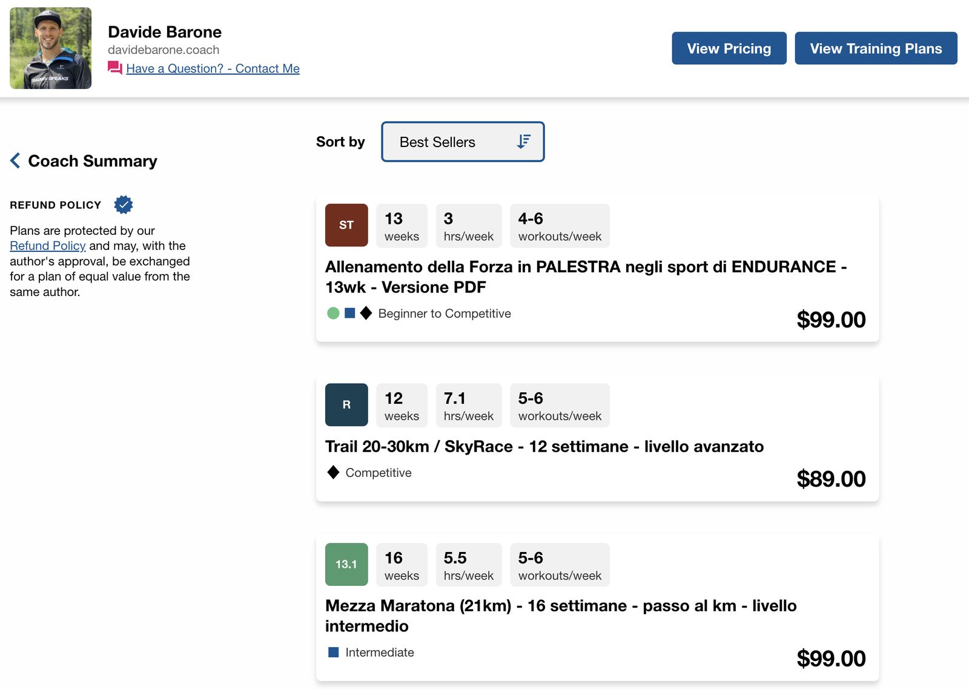Click the 3 hrs/week badge
The width and height of the screenshot is (969, 690).
(469, 226)
